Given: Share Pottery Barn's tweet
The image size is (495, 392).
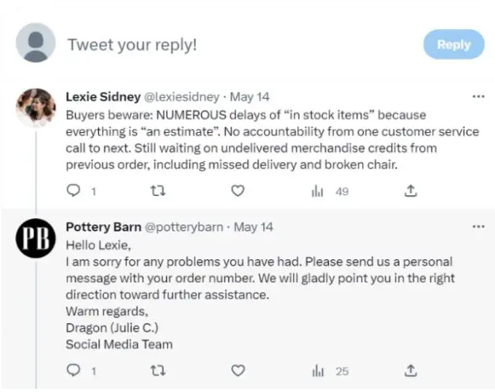Looking at the screenshot, I should 410,370.
